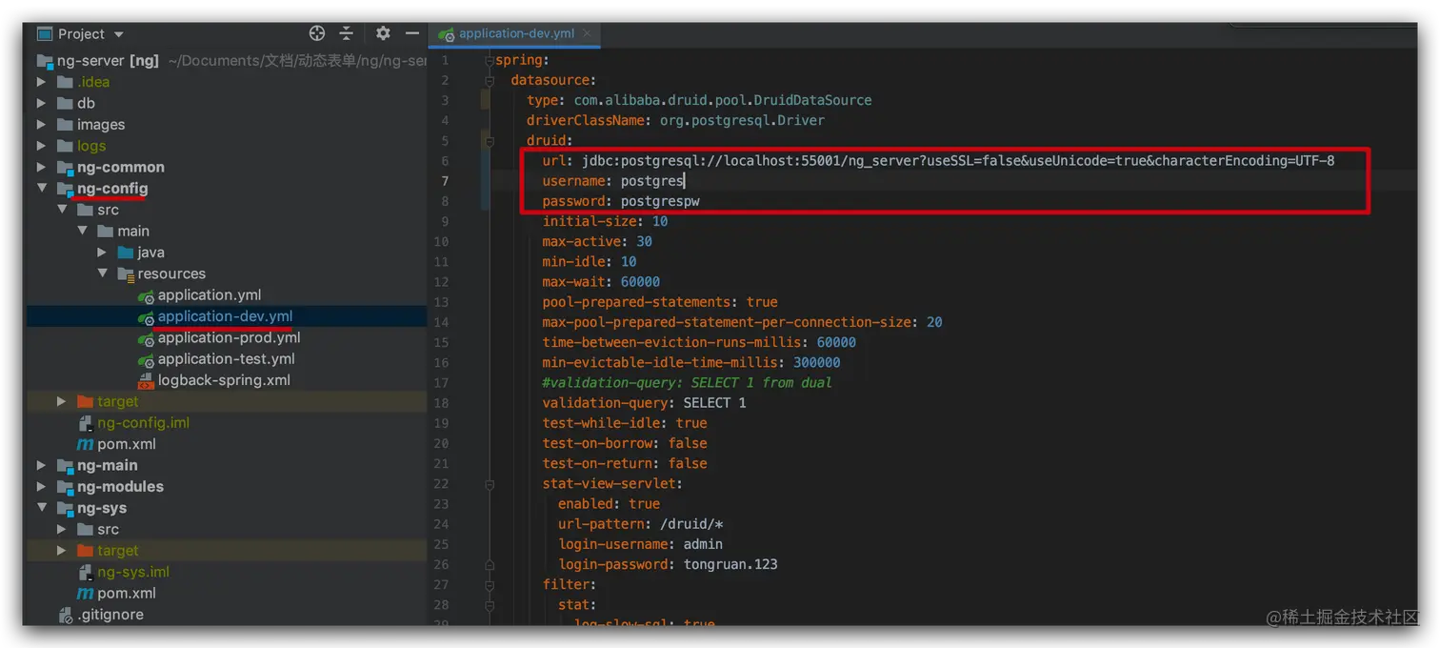Expand the ng-main module
Screen dimensions: 1440x648
tap(41, 465)
